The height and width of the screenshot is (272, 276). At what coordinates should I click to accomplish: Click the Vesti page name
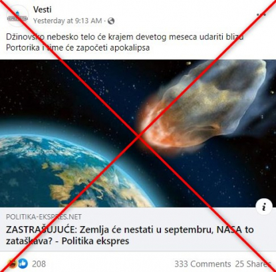[43, 9]
